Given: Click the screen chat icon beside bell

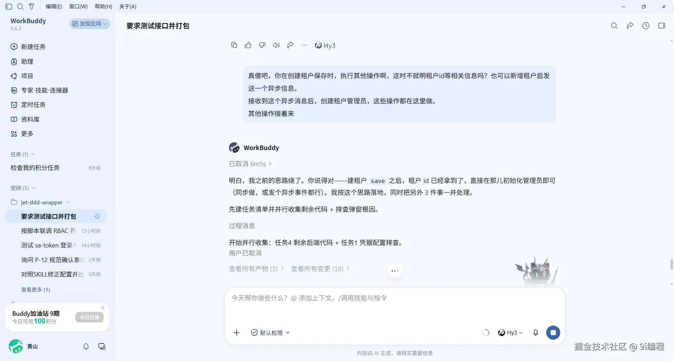Looking at the screenshot, I should (102, 346).
